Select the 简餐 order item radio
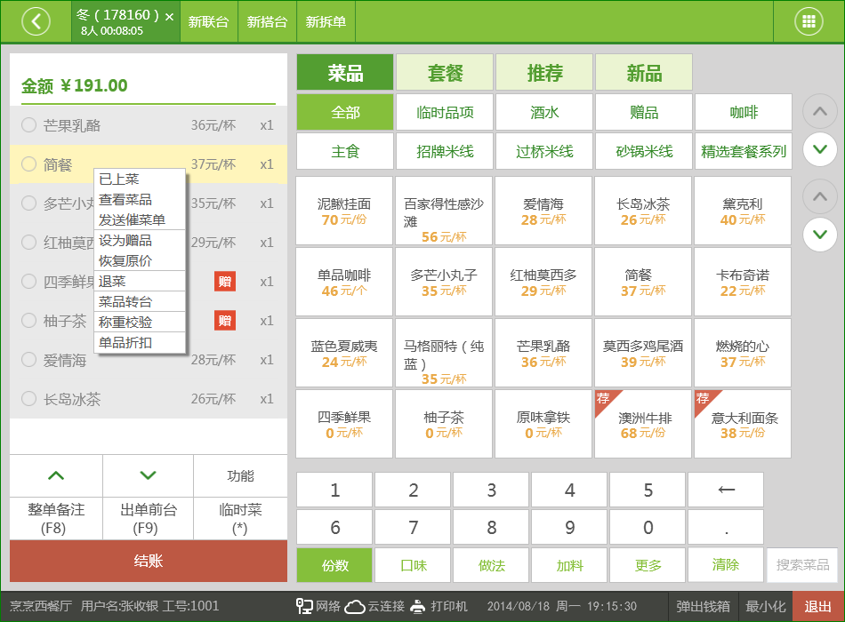 [28, 164]
